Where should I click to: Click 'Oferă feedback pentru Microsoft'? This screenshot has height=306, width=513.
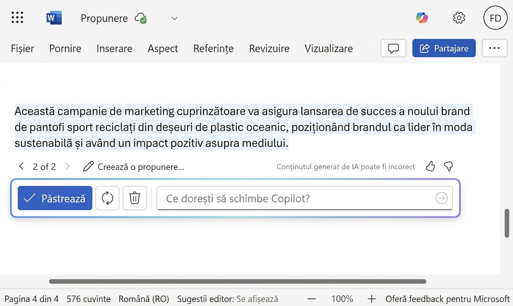click(448, 299)
